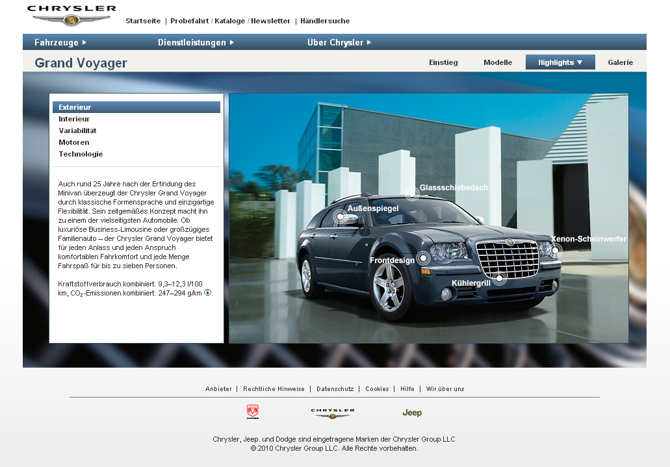
Task: Expand the Dienstleistungen menu
Action: click(196, 43)
